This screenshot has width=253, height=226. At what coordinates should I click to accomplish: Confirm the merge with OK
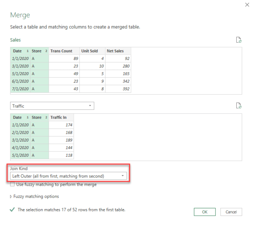[205, 212]
